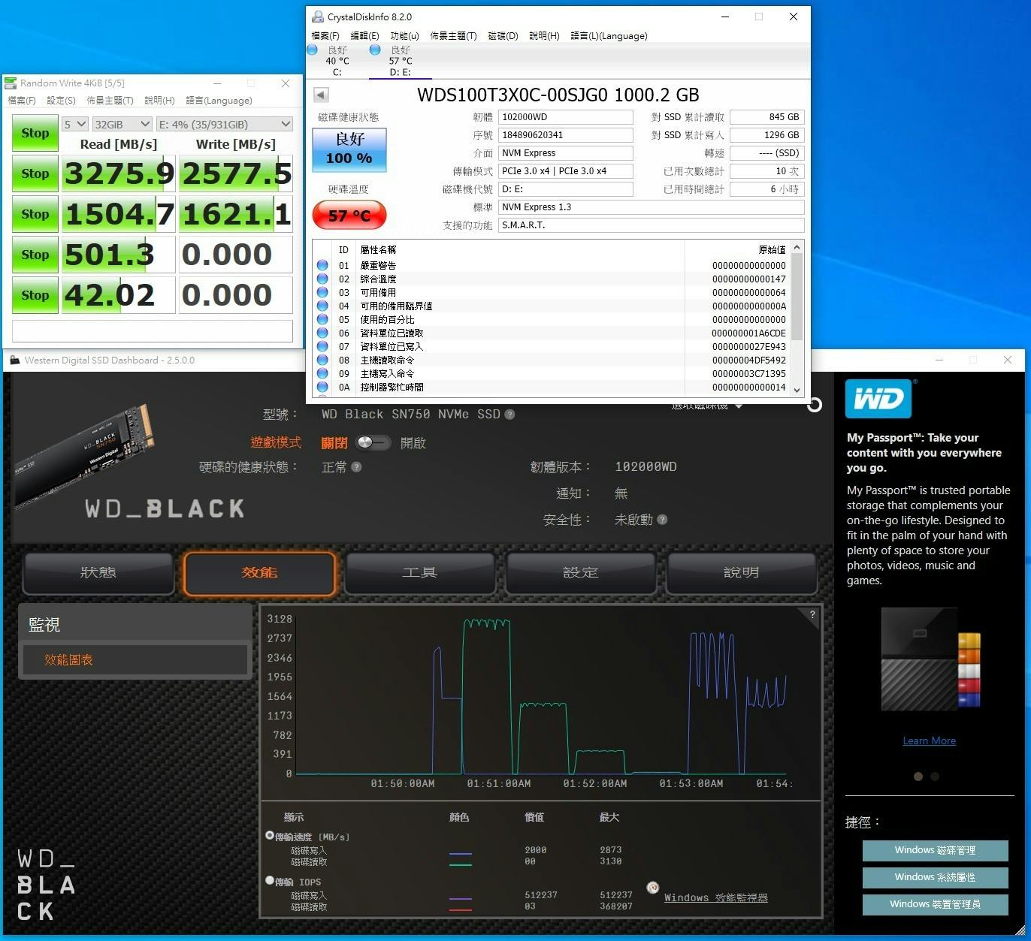Switch to the 狀態 tab in WD Dashboard
The height and width of the screenshot is (941, 1031).
(x=98, y=572)
